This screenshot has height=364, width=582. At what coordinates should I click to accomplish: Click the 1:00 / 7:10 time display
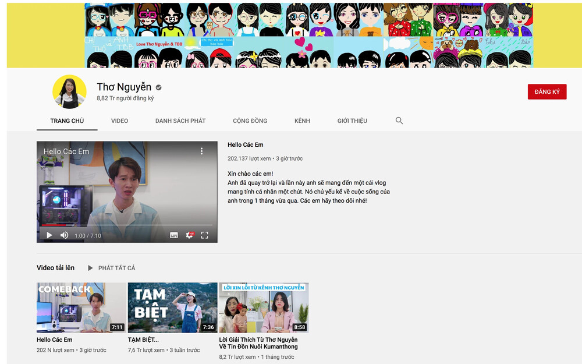[88, 235]
